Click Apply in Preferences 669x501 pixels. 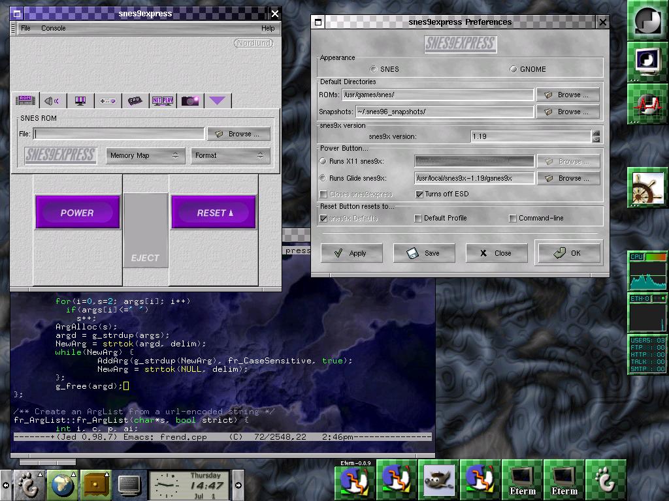point(351,253)
